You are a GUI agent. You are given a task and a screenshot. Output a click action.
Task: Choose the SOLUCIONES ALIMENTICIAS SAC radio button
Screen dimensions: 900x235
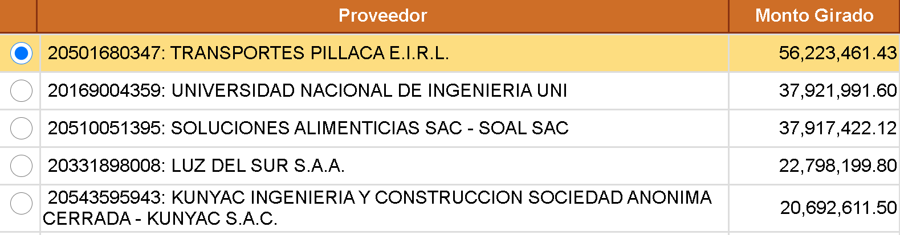point(22,128)
